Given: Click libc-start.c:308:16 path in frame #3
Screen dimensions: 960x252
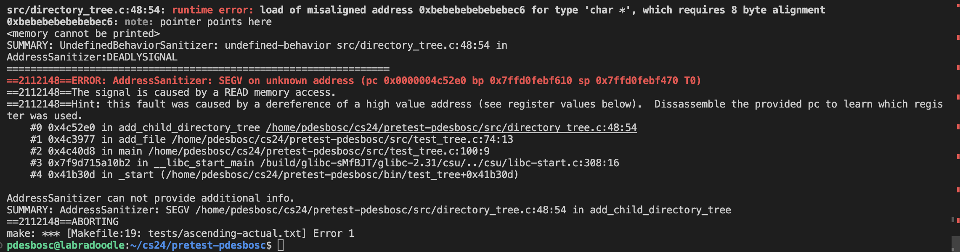Looking at the screenshot, I should pos(439,163).
